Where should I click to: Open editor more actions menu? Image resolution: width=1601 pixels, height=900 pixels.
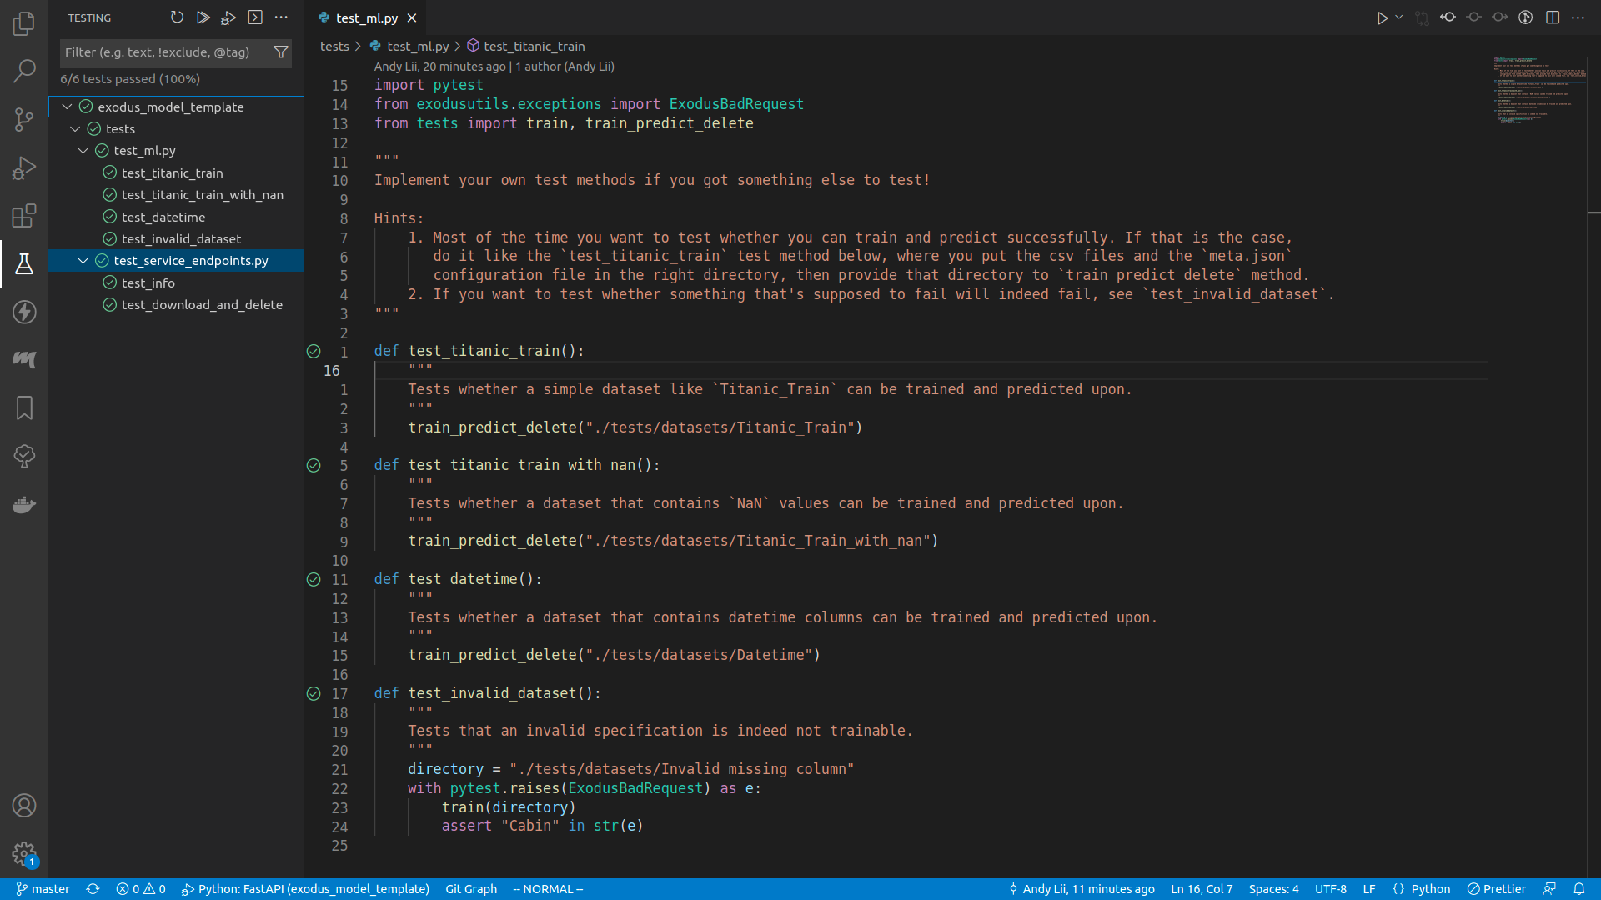1578,17
